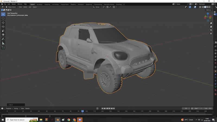Set selection mode to extend icon
217x122 pixels.
[4, 10]
